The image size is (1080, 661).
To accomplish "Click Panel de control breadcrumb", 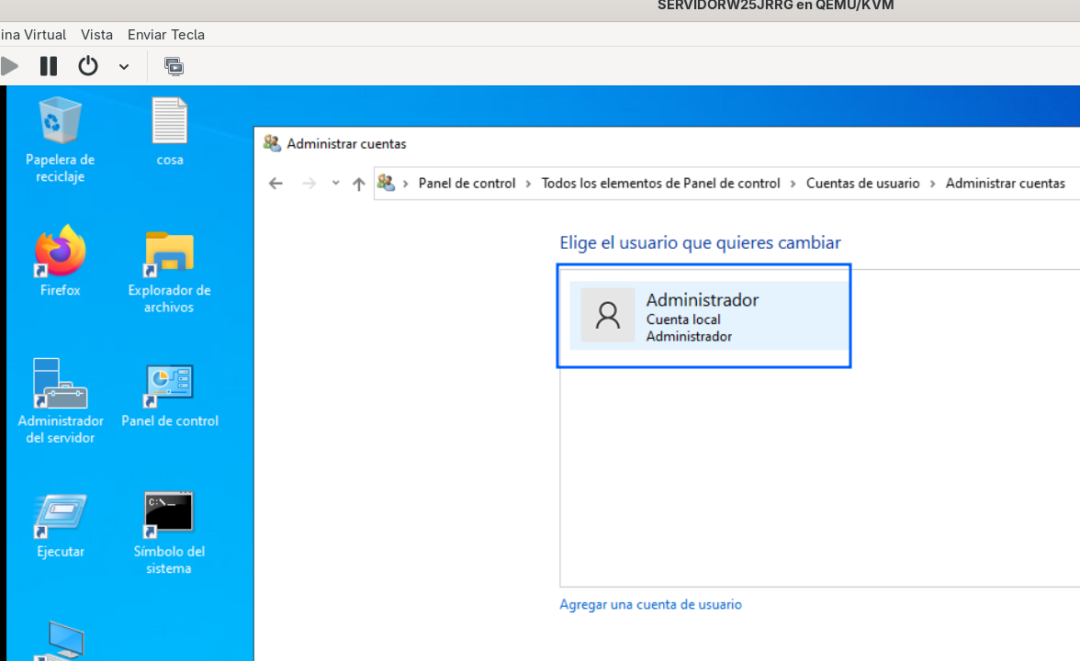I will pyautogui.click(x=467, y=184).
